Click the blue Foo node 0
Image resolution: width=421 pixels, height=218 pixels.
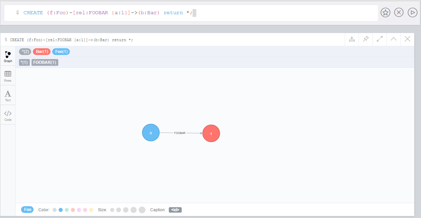tap(151, 133)
